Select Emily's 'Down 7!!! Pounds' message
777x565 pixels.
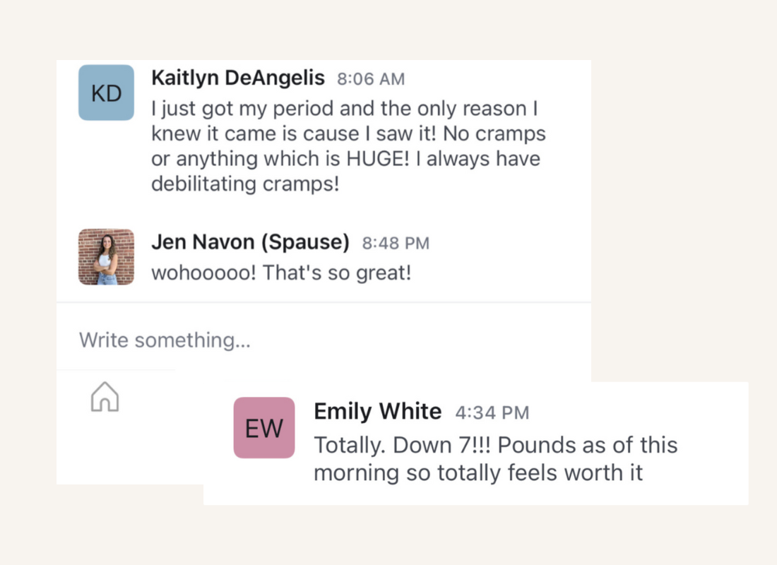pyautogui.click(x=496, y=459)
